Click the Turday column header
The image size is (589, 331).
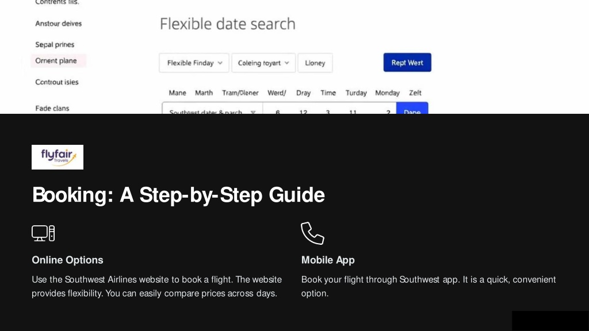356,93
